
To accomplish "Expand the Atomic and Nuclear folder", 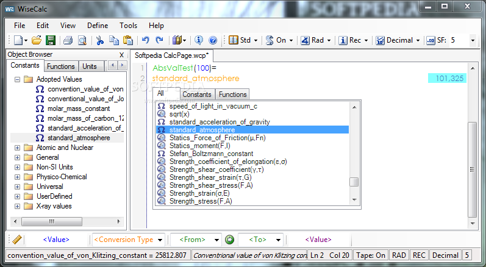I will pyautogui.click(x=17, y=148).
